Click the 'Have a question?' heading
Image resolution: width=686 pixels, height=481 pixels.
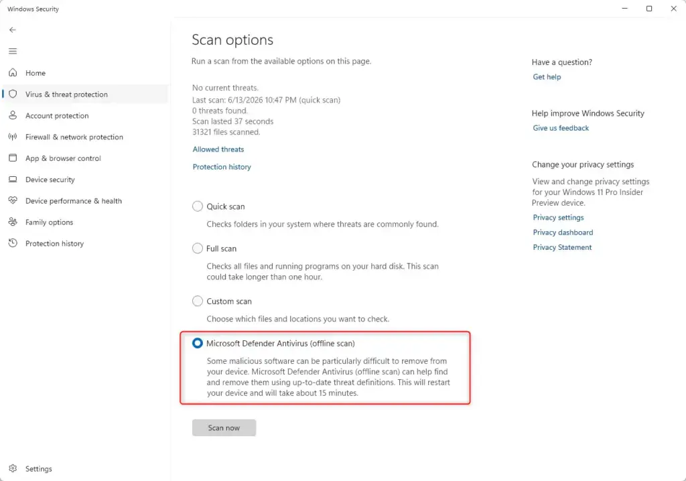click(562, 62)
